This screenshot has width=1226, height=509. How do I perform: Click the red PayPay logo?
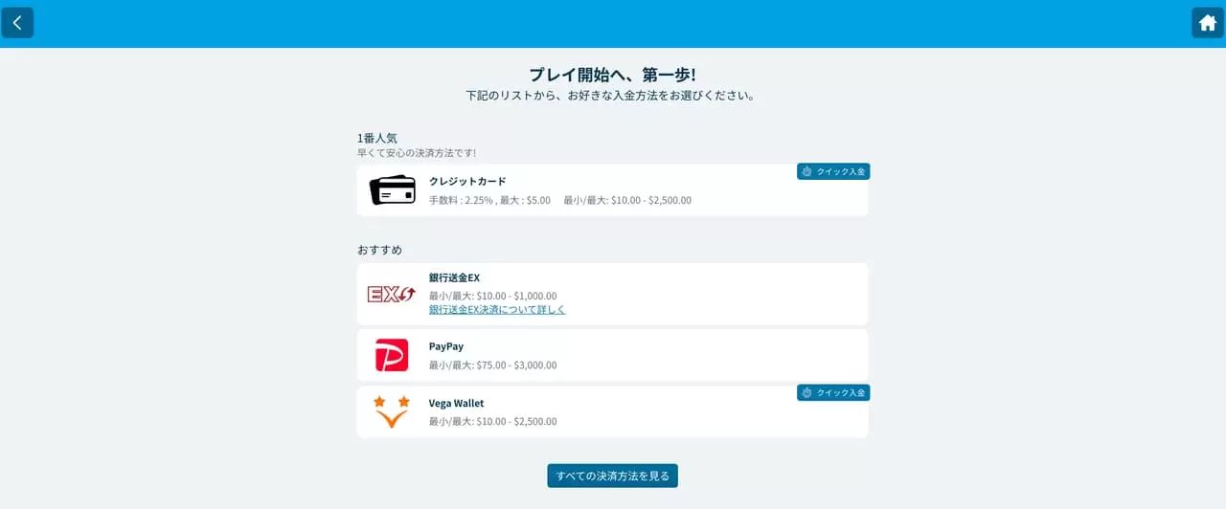click(392, 355)
